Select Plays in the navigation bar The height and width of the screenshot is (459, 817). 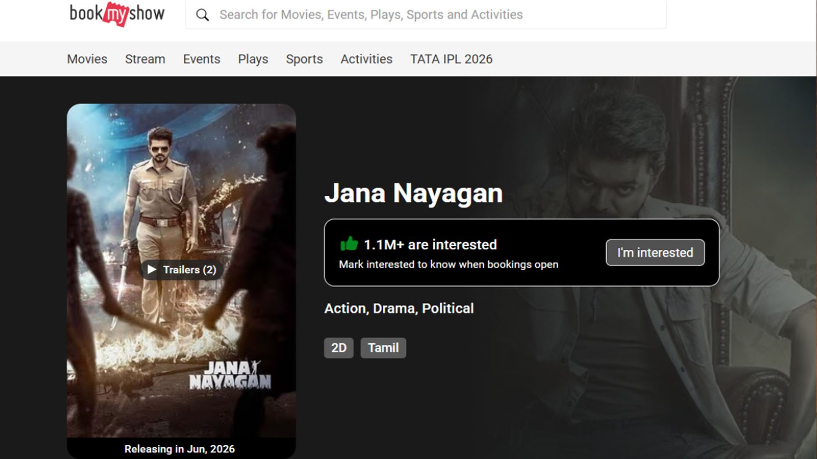253,59
